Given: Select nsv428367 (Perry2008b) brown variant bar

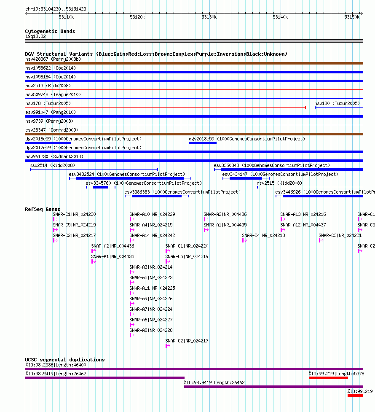Looking at the screenshot, I should tap(194, 63).
